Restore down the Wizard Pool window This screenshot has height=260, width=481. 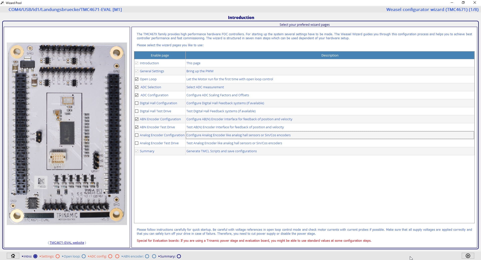(x=463, y=3)
